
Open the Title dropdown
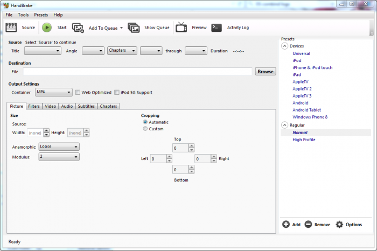point(43,51)
